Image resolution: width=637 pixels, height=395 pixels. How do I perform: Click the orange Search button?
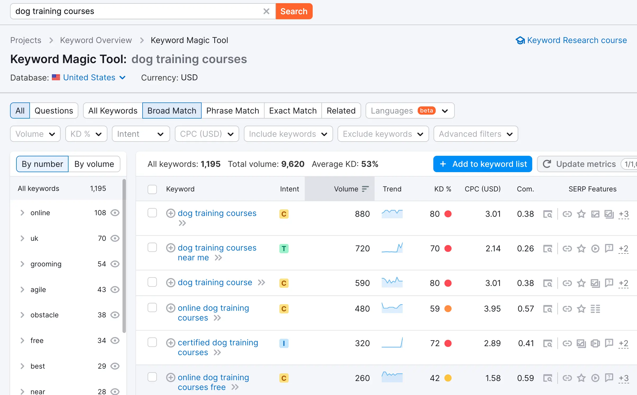294,11
